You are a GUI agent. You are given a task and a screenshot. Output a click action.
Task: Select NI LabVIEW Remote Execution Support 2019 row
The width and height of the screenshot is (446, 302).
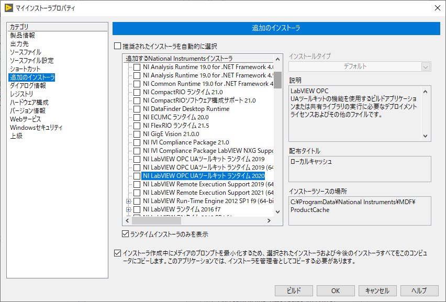coord(208,184)
